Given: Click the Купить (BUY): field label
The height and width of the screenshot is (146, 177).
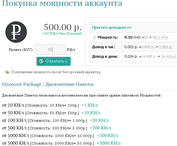Looking at the screenshot, I should 21,50.
